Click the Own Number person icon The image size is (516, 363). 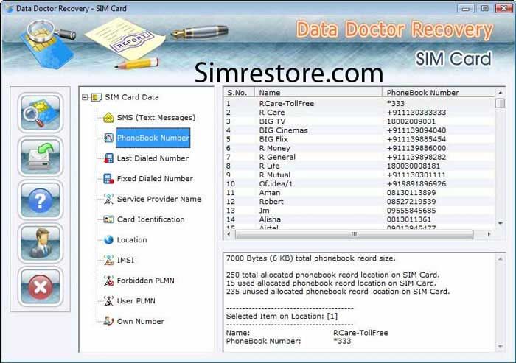point(108,321)
